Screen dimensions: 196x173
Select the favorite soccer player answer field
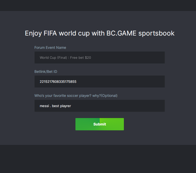[99, 106]
